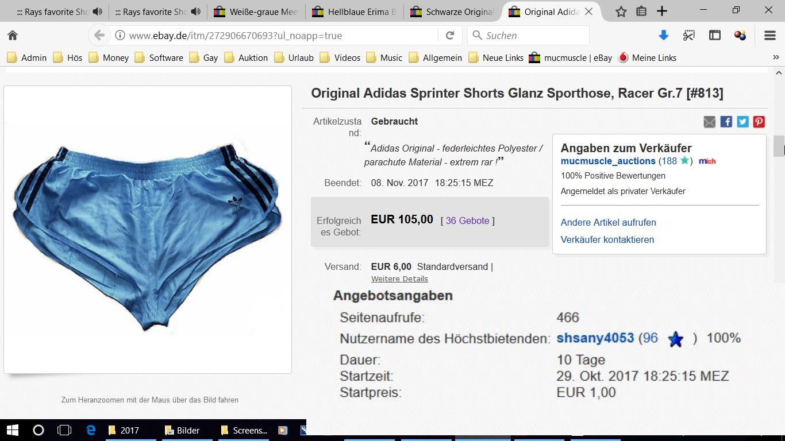Expand hidden bookmarks overflow chevron
785x441 pixels.
click(776, 57)
